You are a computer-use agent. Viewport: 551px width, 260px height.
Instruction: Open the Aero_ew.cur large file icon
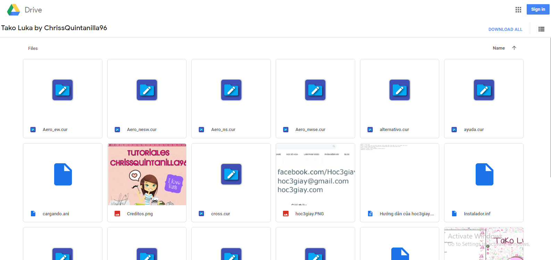point(62,90)
